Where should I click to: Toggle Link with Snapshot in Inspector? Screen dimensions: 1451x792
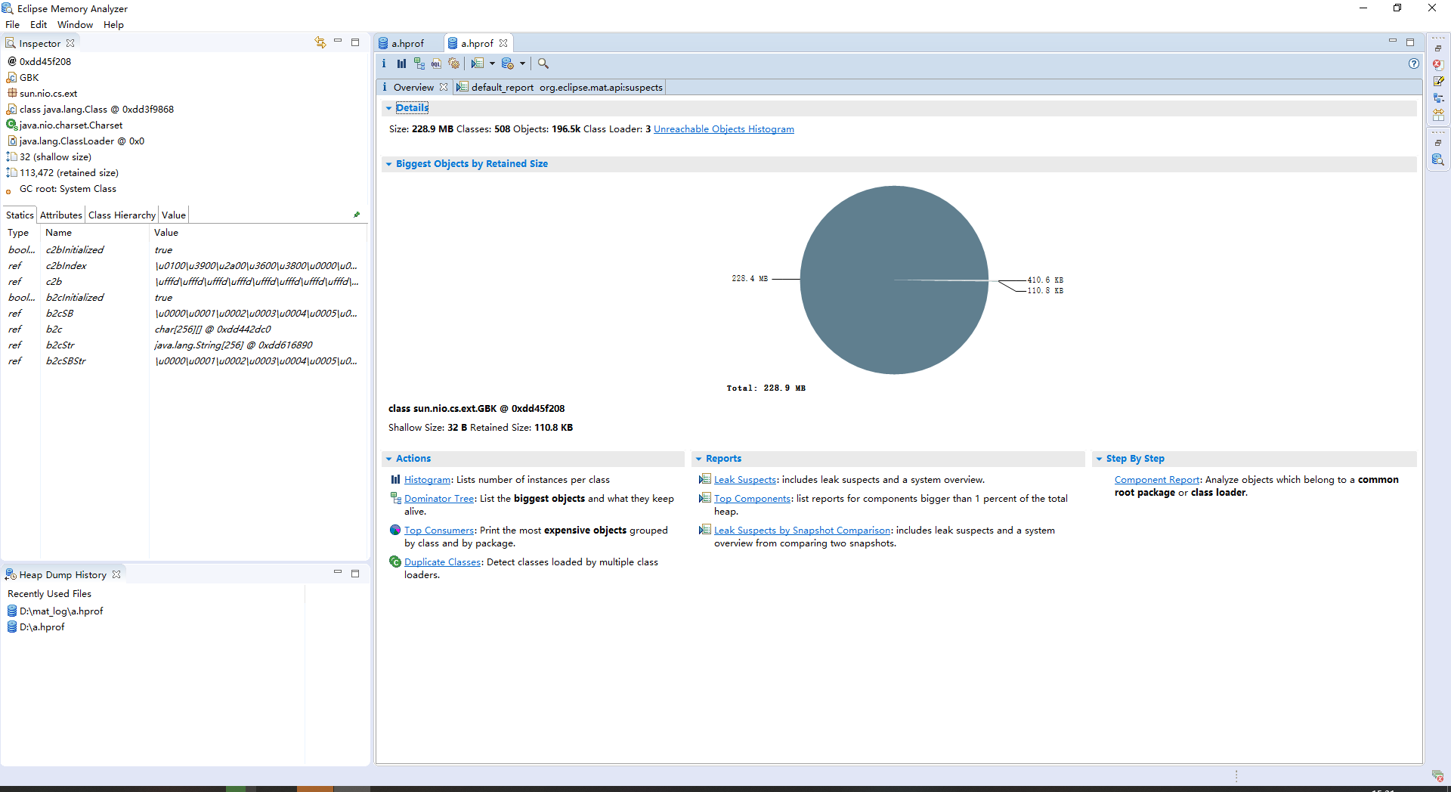(x=320, y=42)
